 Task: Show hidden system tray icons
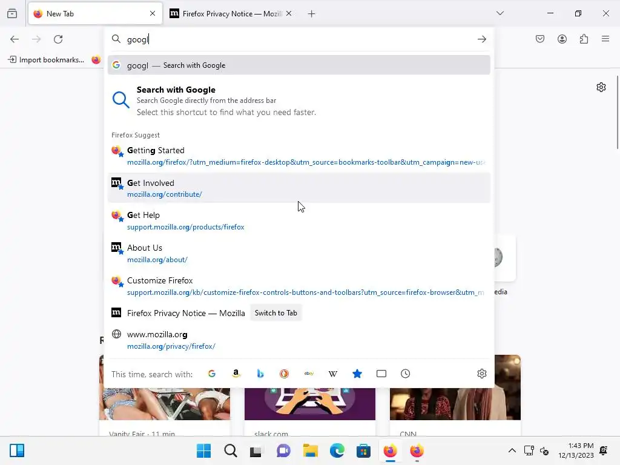point(512,450)
